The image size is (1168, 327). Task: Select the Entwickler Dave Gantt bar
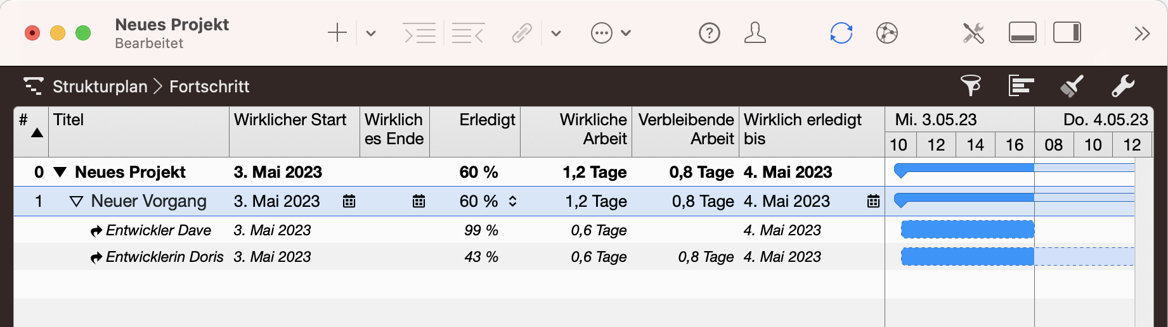[967, 230]
